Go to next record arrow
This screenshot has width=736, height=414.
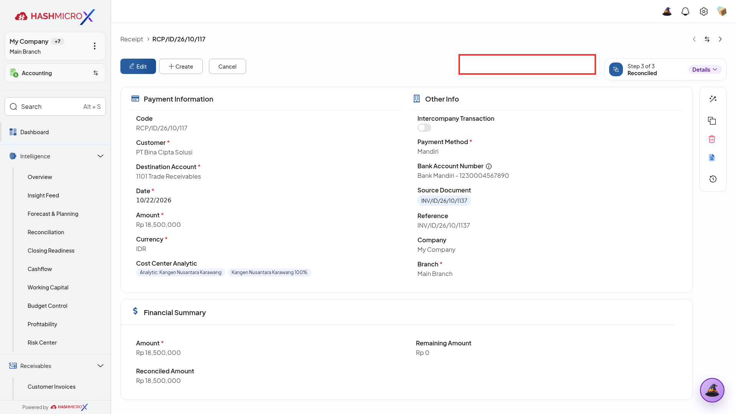(720, 39)
